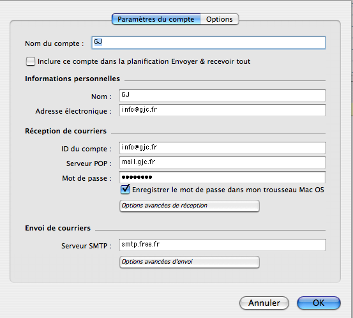Uncheck Enregistrer le mot de passe checkbox
The width and height of the screenshot is (353, 318).
(x=125, y=190)
